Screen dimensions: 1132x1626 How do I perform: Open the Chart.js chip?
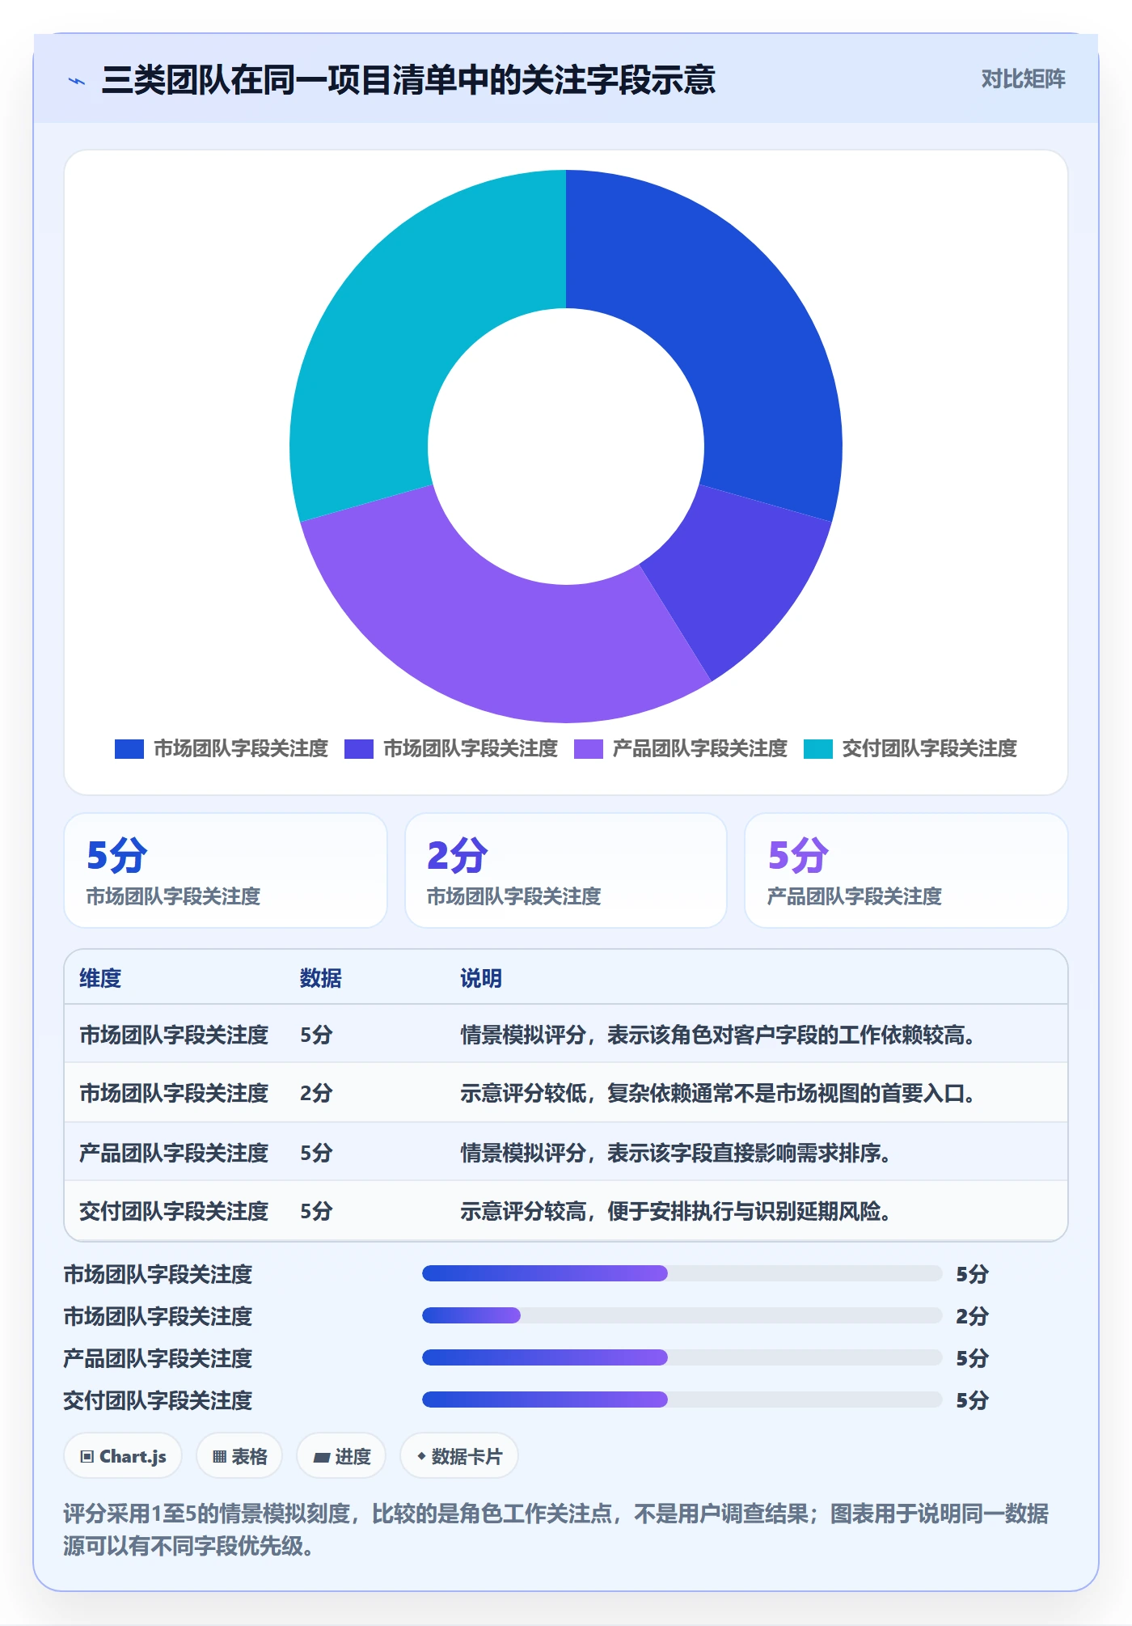click(x=123, y=1456)
